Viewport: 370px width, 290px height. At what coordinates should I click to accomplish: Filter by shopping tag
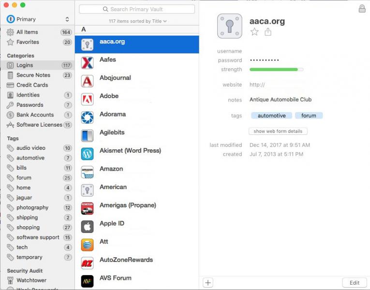coord(38,227)
